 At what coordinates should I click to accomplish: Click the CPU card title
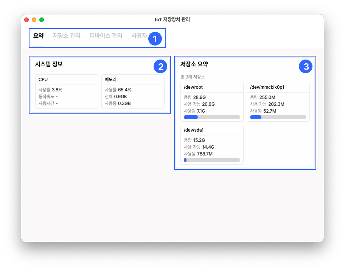pyautogui.click(x=43, y=79)
